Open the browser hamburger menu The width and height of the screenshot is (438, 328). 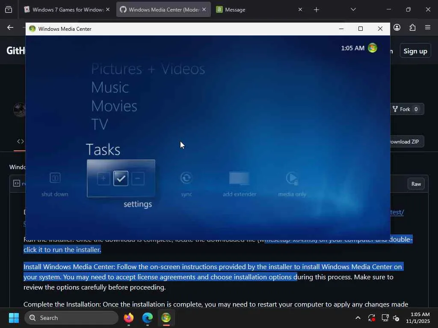[x=428, y=27]
